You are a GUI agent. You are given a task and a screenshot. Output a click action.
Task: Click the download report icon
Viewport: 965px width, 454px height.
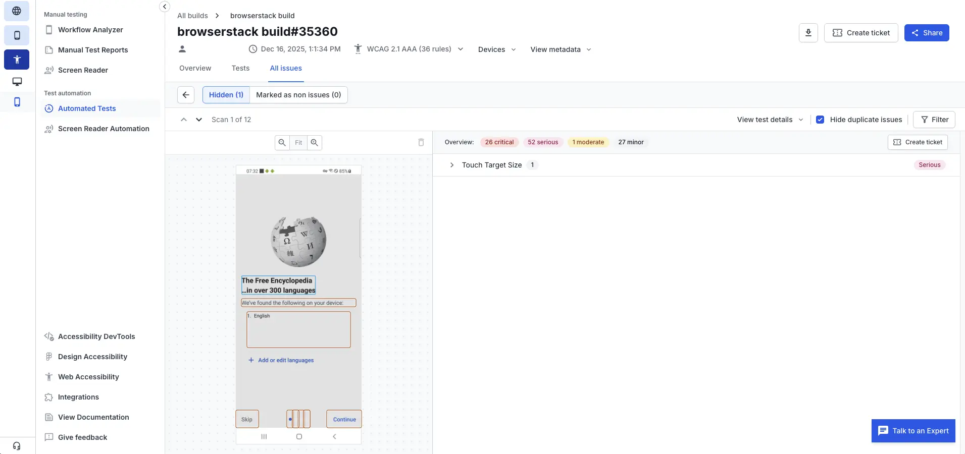pos(808,33)
